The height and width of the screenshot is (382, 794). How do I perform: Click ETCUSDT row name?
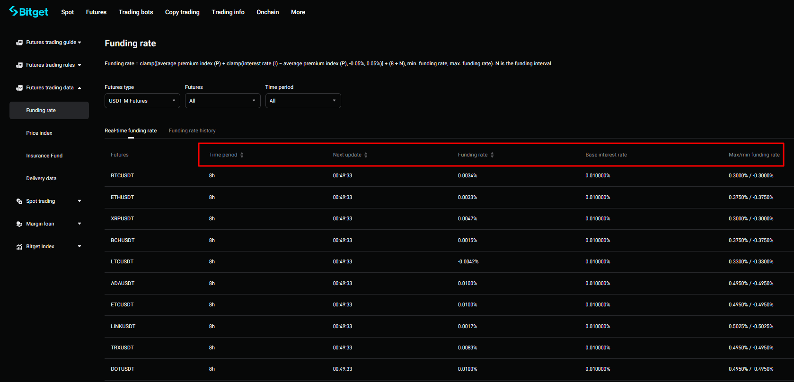click(x=122, y=305)
